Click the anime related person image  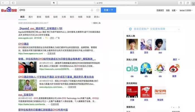point(146,45)
